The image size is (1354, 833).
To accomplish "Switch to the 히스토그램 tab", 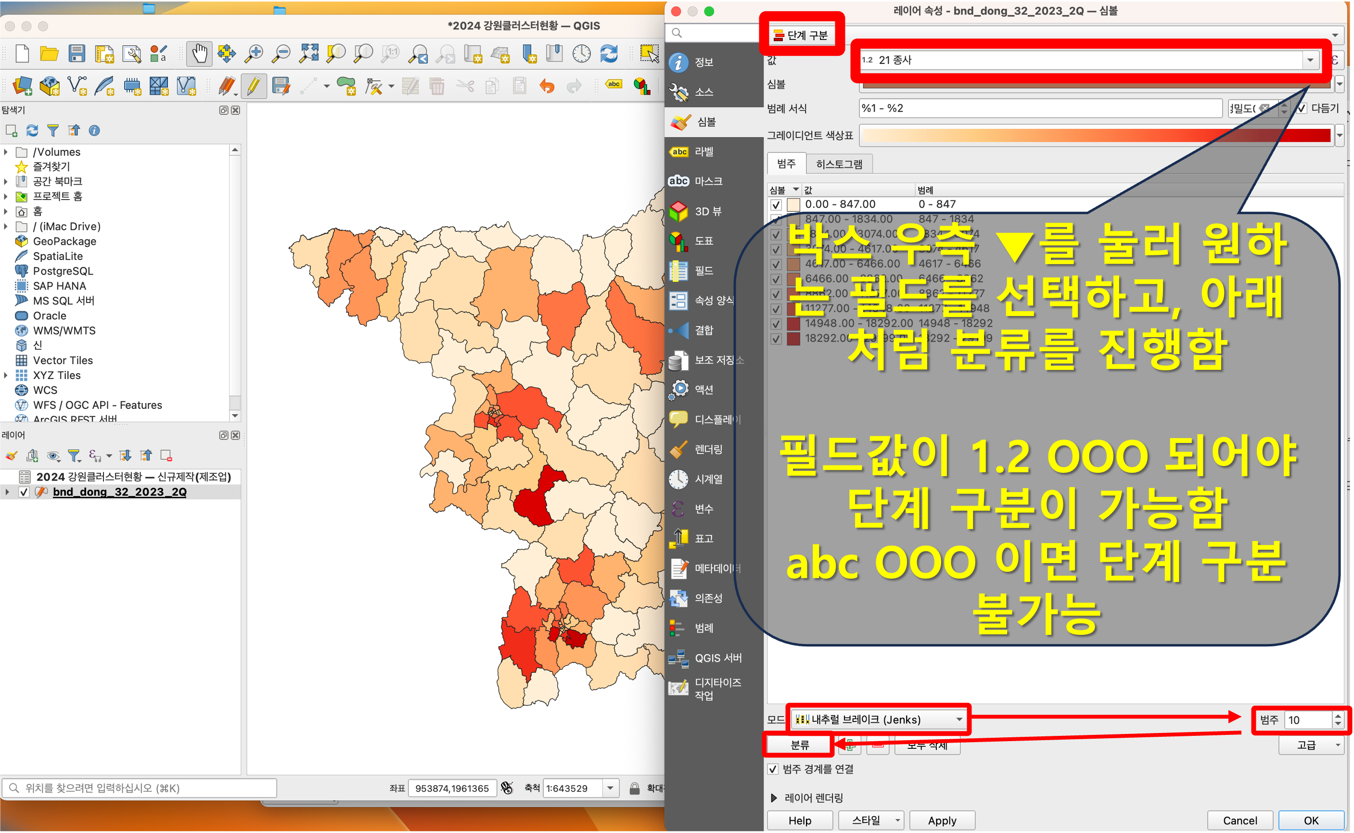I will 839,164.
